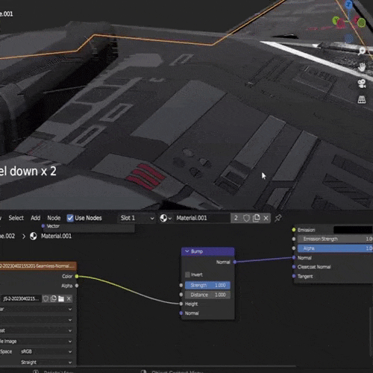Open the Select menu
The height and width of the screenshot is (373, 373).
16,218
